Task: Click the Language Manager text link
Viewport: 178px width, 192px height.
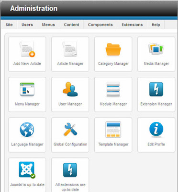Action: [x=27, y=144]
